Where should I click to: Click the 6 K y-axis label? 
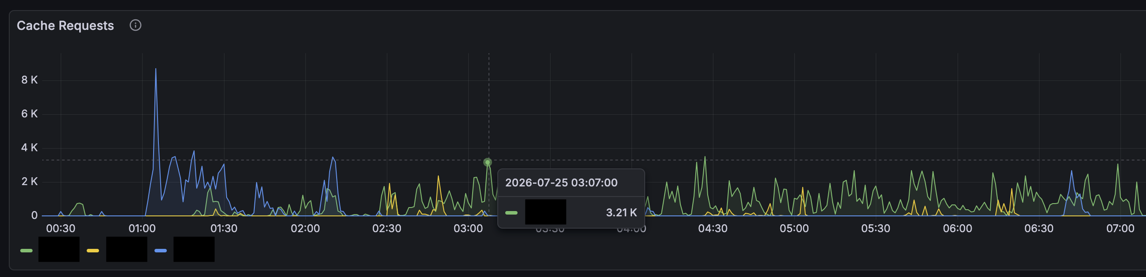29,114
